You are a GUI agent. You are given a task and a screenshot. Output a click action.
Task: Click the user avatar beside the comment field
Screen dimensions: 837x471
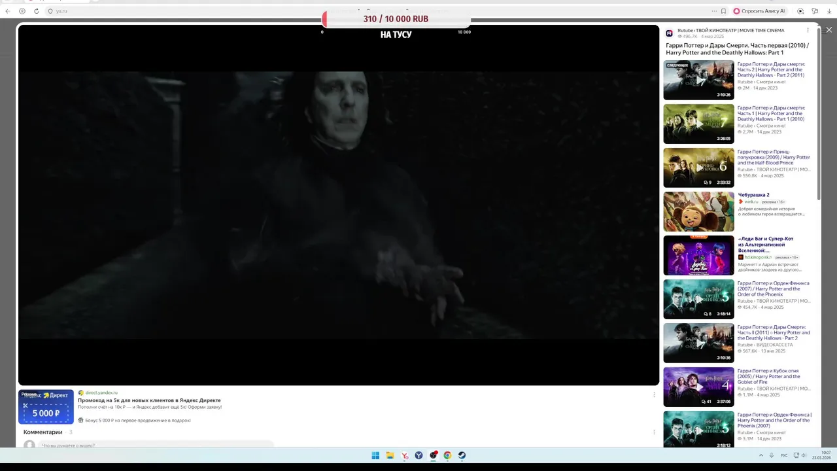[x=29, y=445]
